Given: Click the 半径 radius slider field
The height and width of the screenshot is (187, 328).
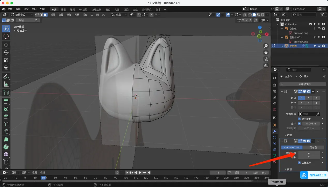Looking at the screenshot, I should (x=28, y=20).
